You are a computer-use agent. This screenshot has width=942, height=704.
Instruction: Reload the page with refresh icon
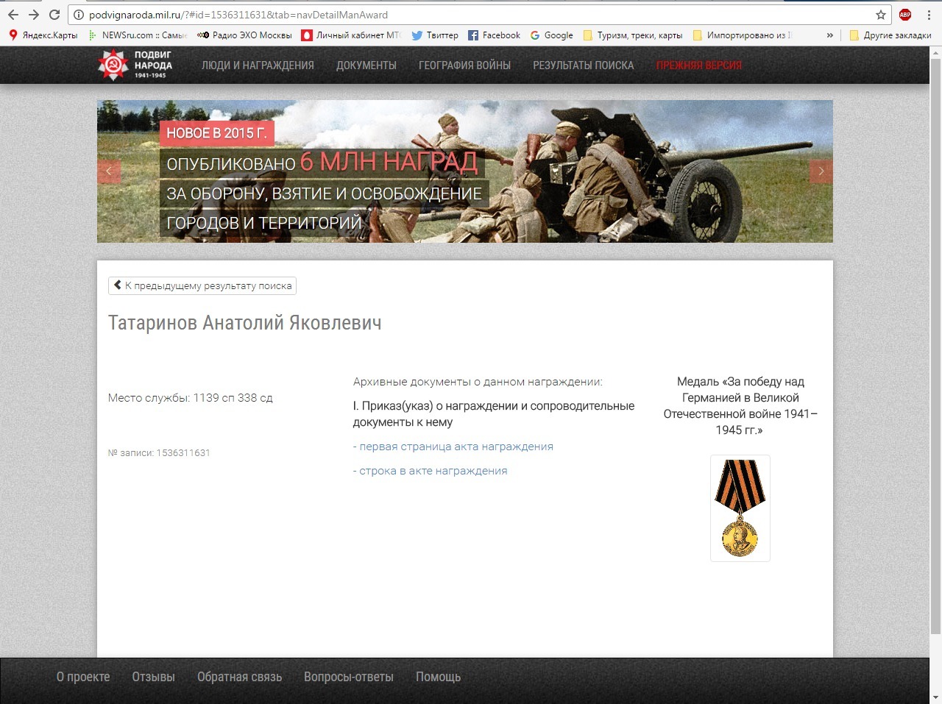54,15
